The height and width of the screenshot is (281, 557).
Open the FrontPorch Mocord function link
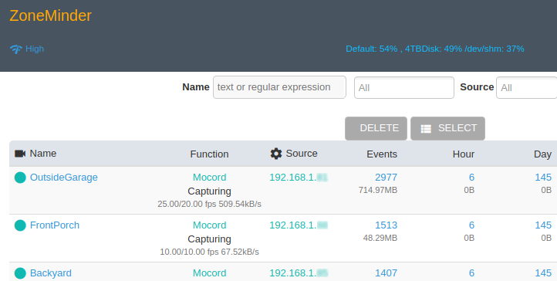click(x=210, y=225)
